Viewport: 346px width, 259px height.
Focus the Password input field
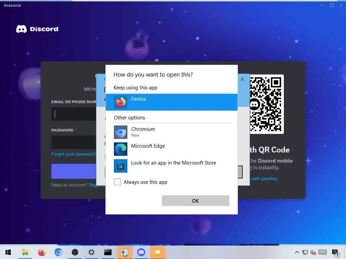coord(74,143)
